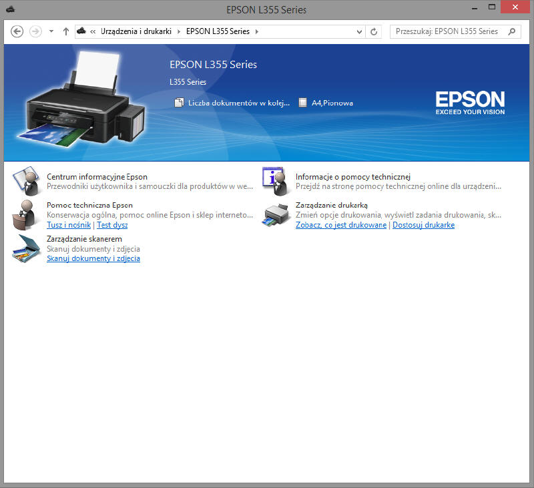Screen dimensions: 534x488
Task: Select Liczba dokumentów w kolejce status
Action: pyautogui.click(x=239, y=103)
